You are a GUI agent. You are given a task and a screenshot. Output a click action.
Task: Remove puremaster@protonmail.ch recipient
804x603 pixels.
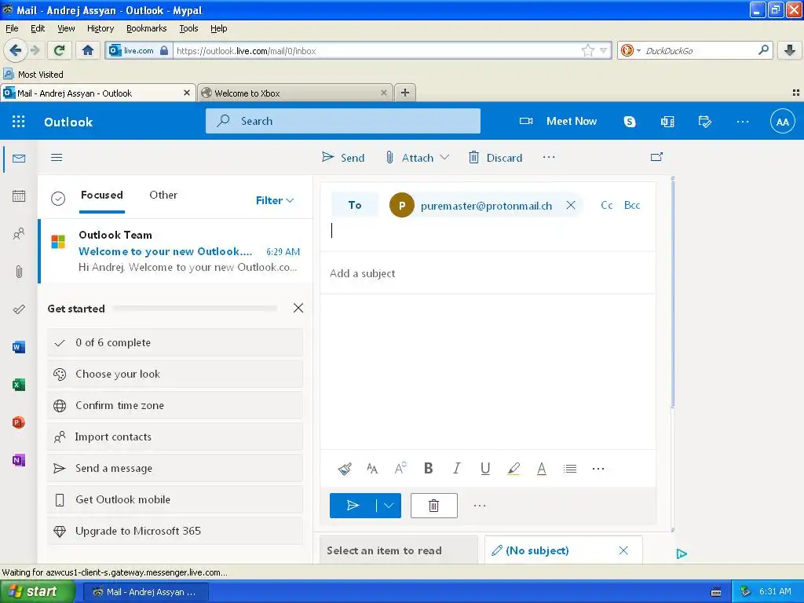click(x=571, y=205)
